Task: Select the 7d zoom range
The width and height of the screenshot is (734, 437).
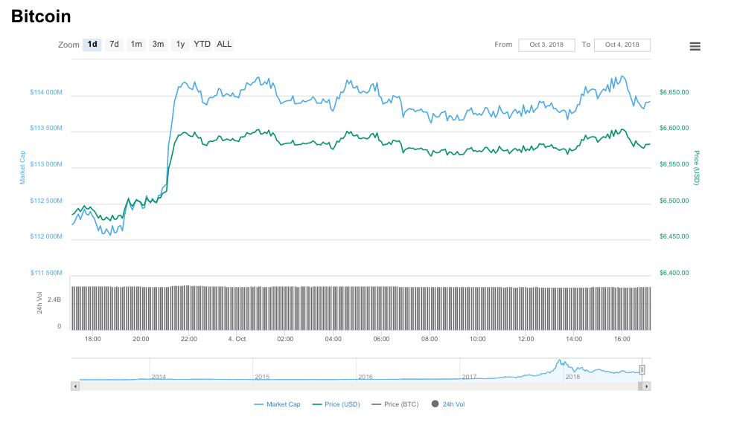Action: pyautogui.click(x=114, y=45)
